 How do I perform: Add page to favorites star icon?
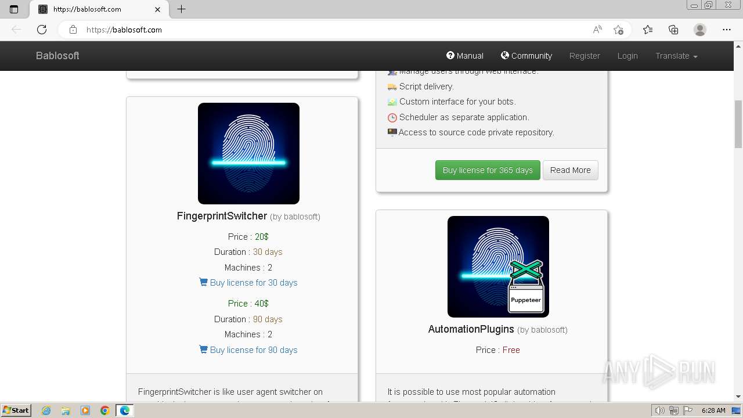pos(619,30)
